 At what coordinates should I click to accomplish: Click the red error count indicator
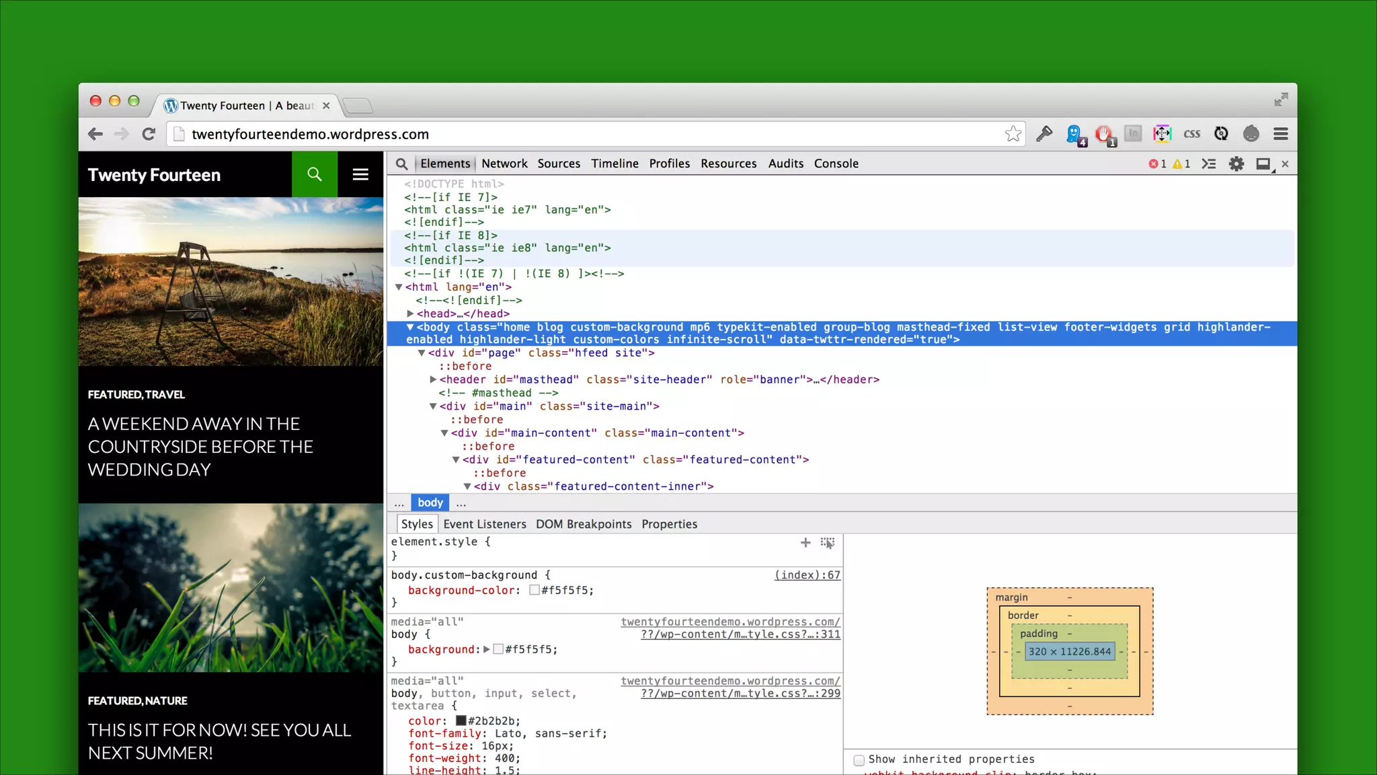(1157, 163)
